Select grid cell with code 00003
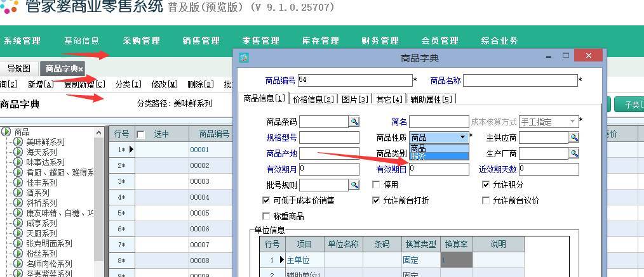The width and height of the screenshot is (644, 277). click(x=211, y=181)
